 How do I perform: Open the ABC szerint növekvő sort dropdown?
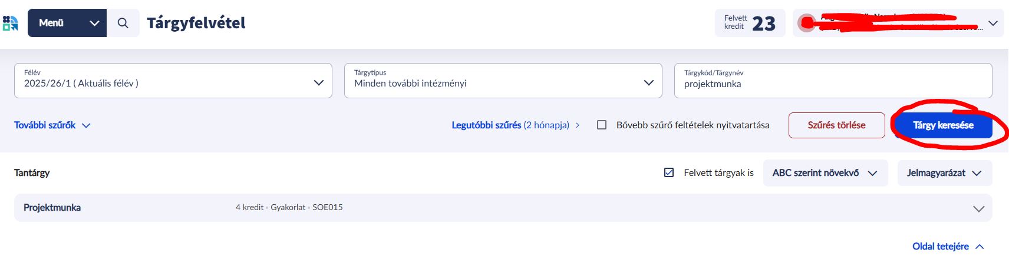825,173
